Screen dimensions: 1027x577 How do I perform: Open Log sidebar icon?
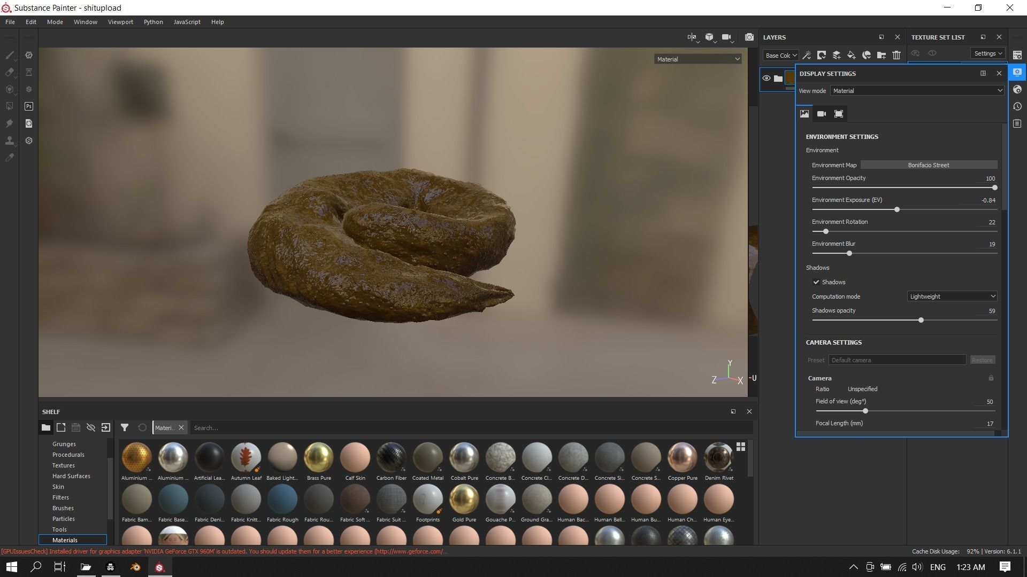[1017, 123]
